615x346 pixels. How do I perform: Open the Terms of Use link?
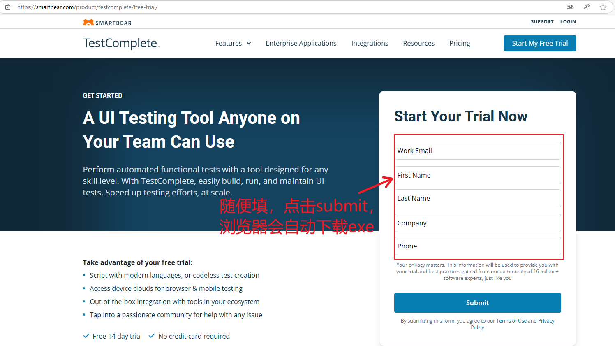511,321
